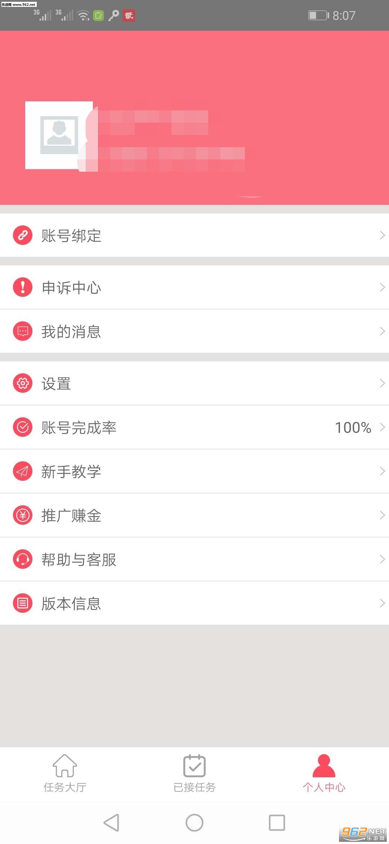Tap the exclamation icon for 申诉中心

coord(23,287)
